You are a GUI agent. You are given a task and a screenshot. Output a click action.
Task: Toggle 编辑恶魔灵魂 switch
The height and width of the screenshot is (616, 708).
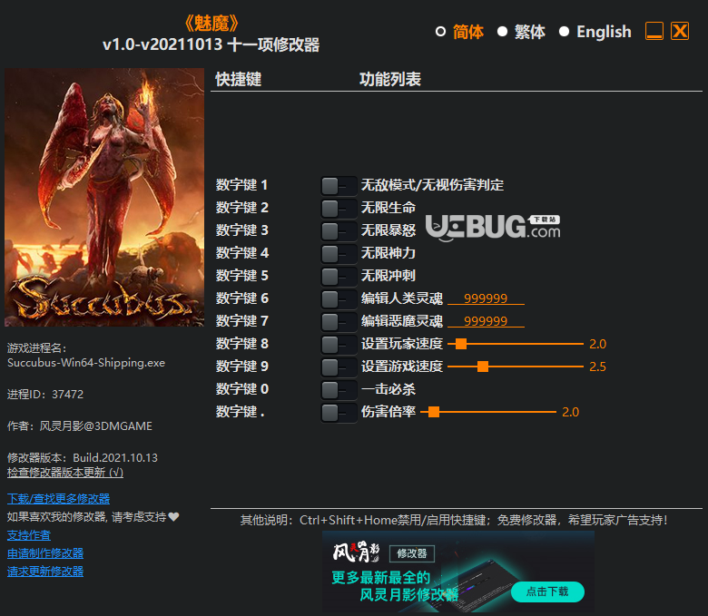point(339,321)
